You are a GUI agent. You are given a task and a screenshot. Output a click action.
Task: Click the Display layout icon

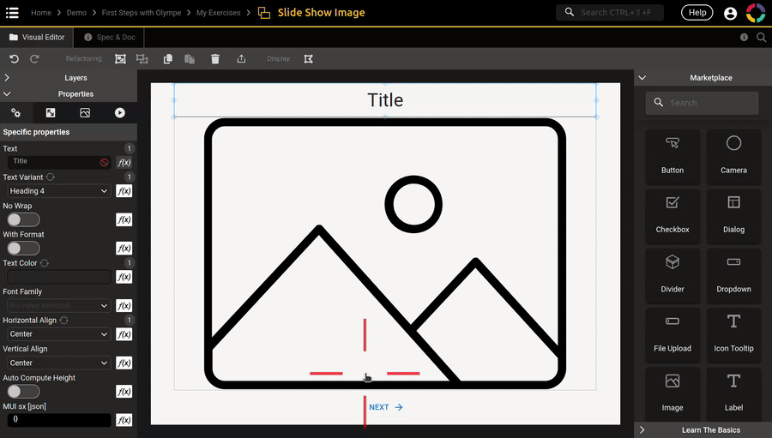[x=308, y=59]
